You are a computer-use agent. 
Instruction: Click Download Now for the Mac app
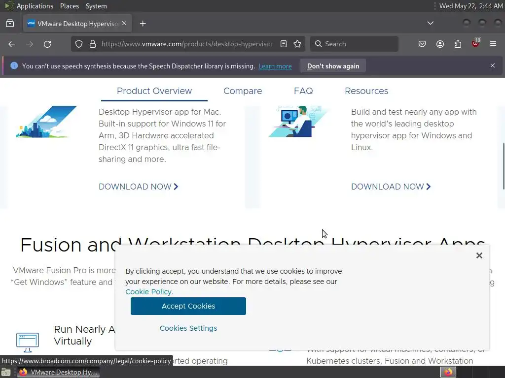[x=139, y=187]
